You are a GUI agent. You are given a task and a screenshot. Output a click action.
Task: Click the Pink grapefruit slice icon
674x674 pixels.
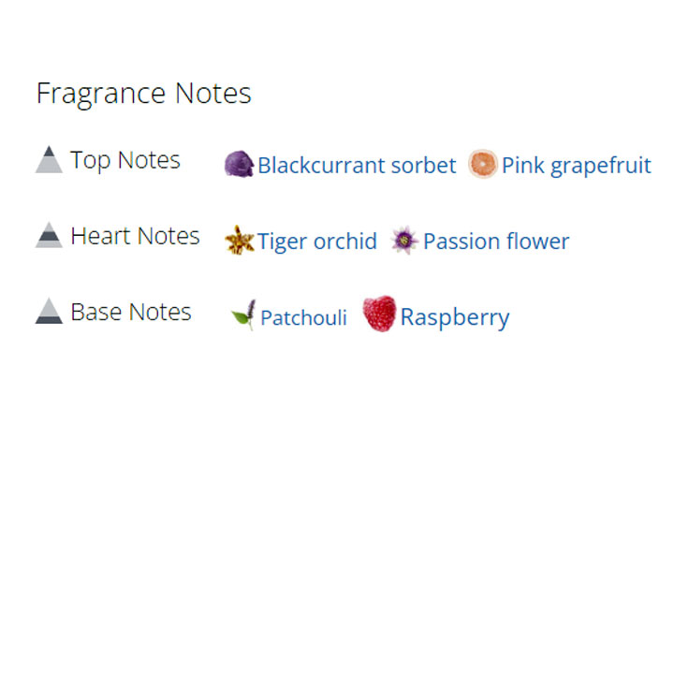(482, 164)
